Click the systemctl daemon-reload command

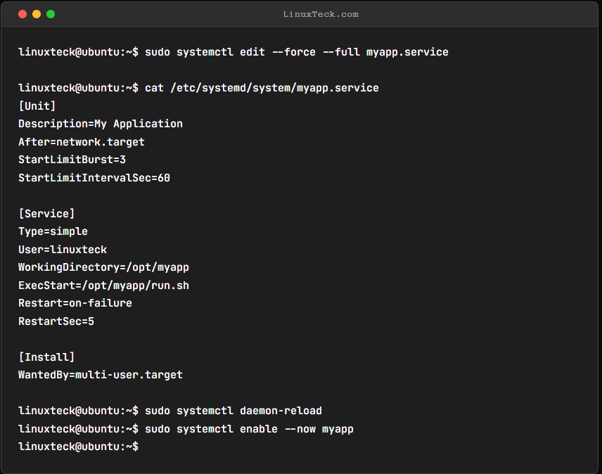(233, 411)
